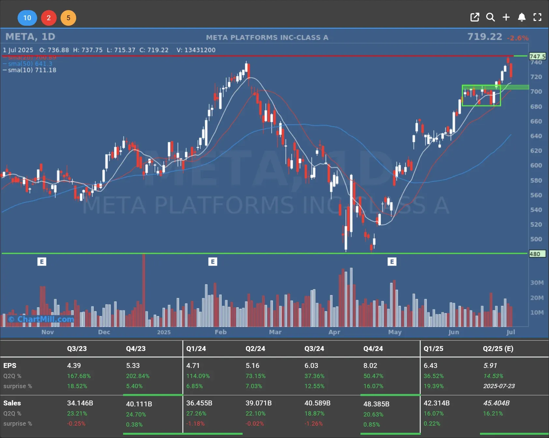Click the sales surprise value 0.85%
549x438 pixels.
pyautogui.click(x=372, y=424)
